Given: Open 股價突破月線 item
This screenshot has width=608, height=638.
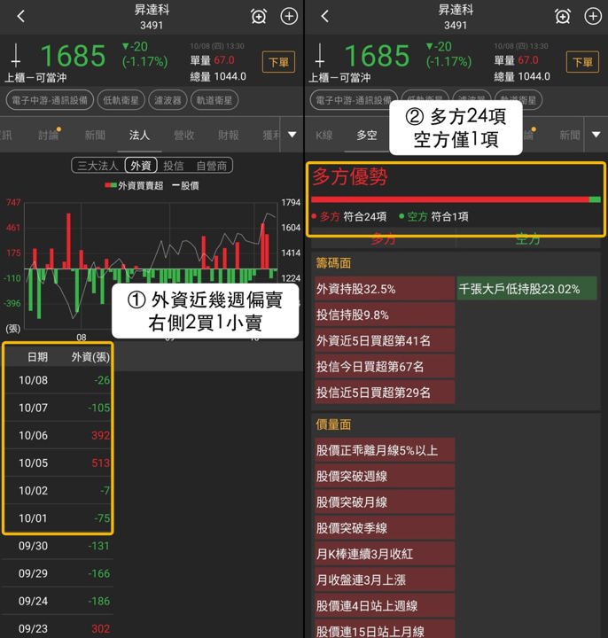Looking at the screenshot, I should [x=384, y=502].
